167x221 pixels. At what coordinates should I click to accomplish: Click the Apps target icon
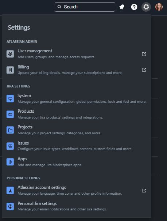[10, 162]
